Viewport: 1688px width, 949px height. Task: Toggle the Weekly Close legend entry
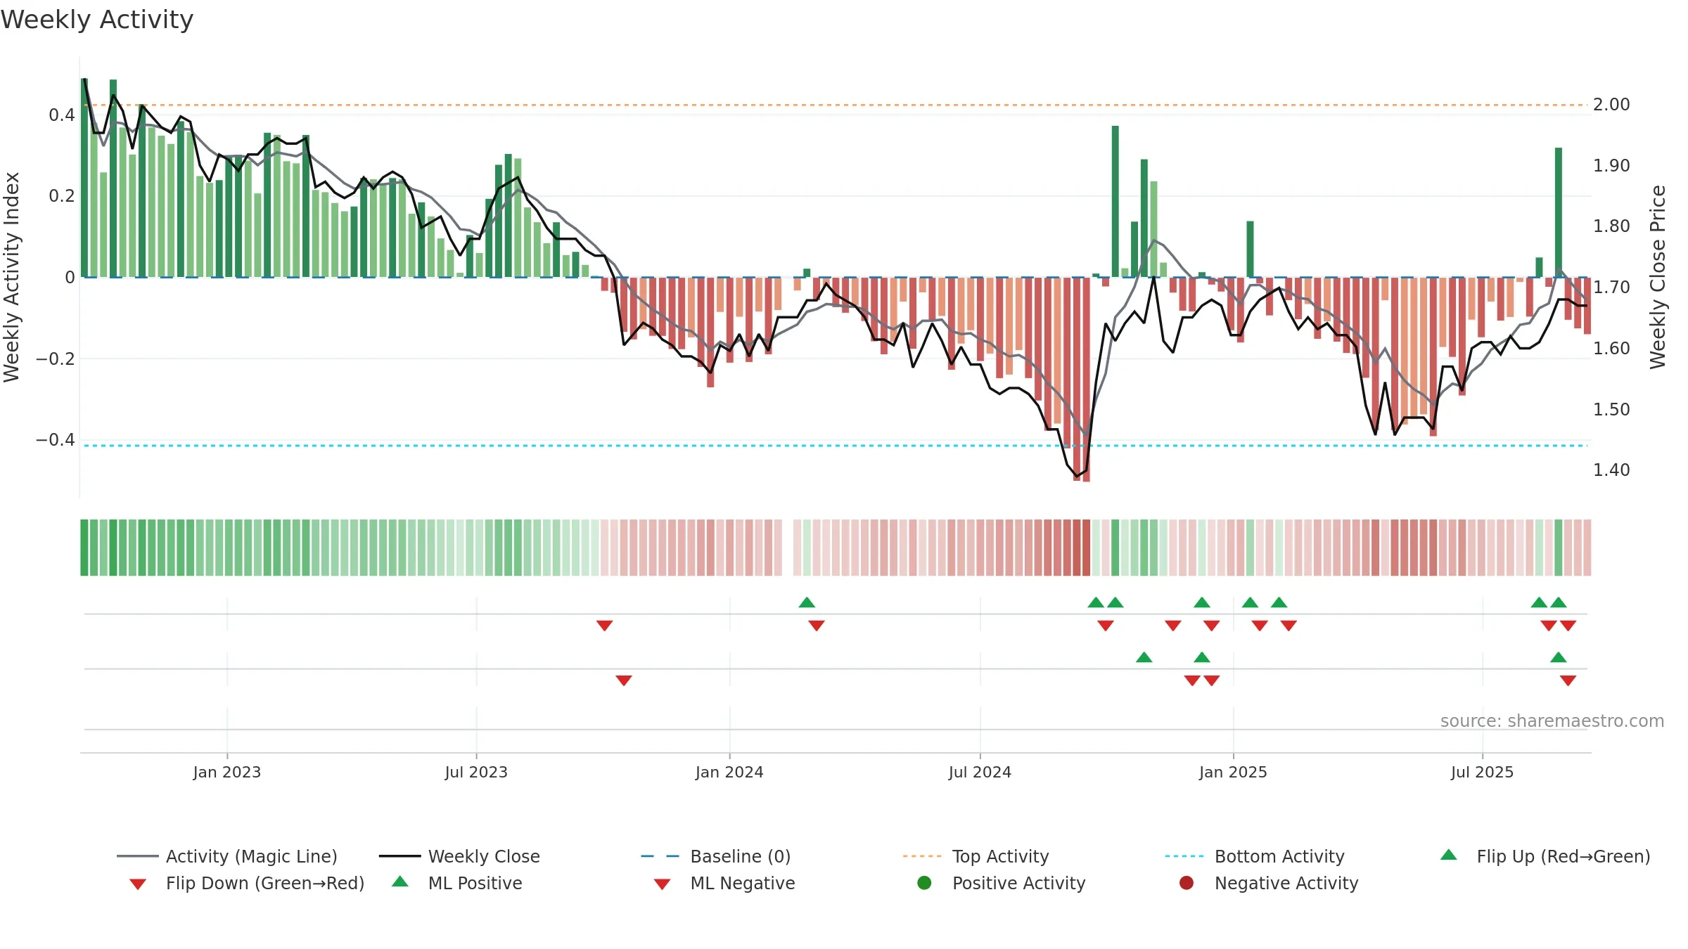pos(459,856)
